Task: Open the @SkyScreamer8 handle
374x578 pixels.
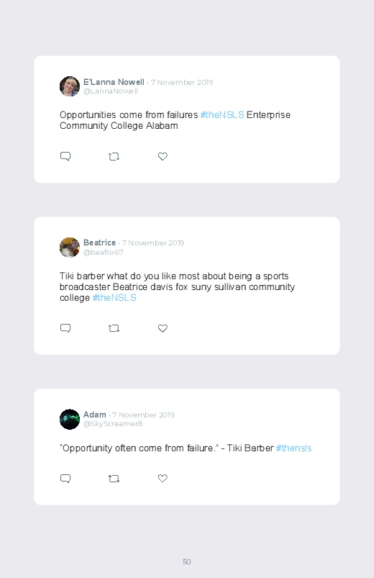Action: tap(113, 423)
